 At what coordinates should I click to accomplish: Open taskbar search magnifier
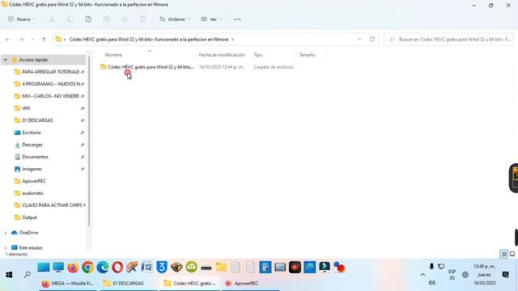(x=28, y=275)
